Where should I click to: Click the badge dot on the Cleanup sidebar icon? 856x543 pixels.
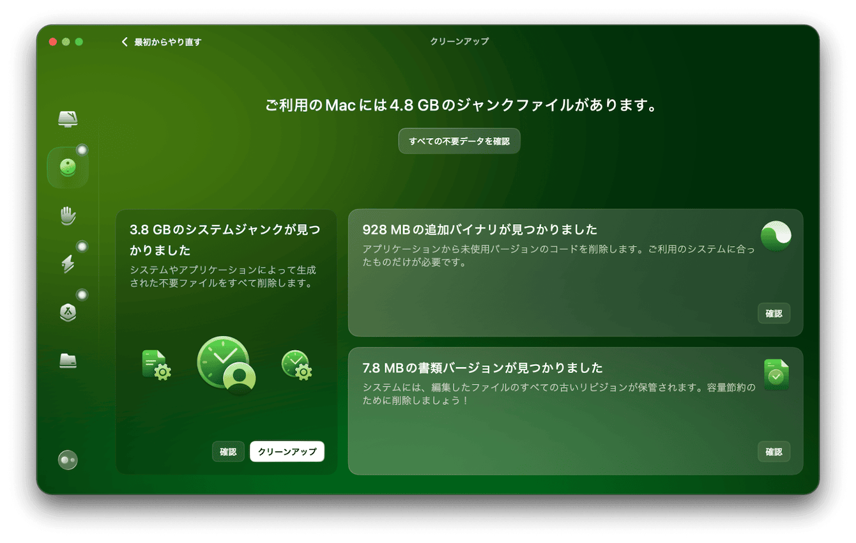(82, 150)
